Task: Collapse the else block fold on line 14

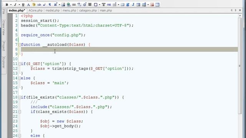Action: [x=20, y=78]
